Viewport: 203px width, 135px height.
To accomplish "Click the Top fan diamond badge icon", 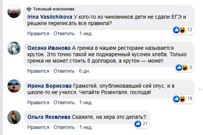I will [x=29, y=9].
